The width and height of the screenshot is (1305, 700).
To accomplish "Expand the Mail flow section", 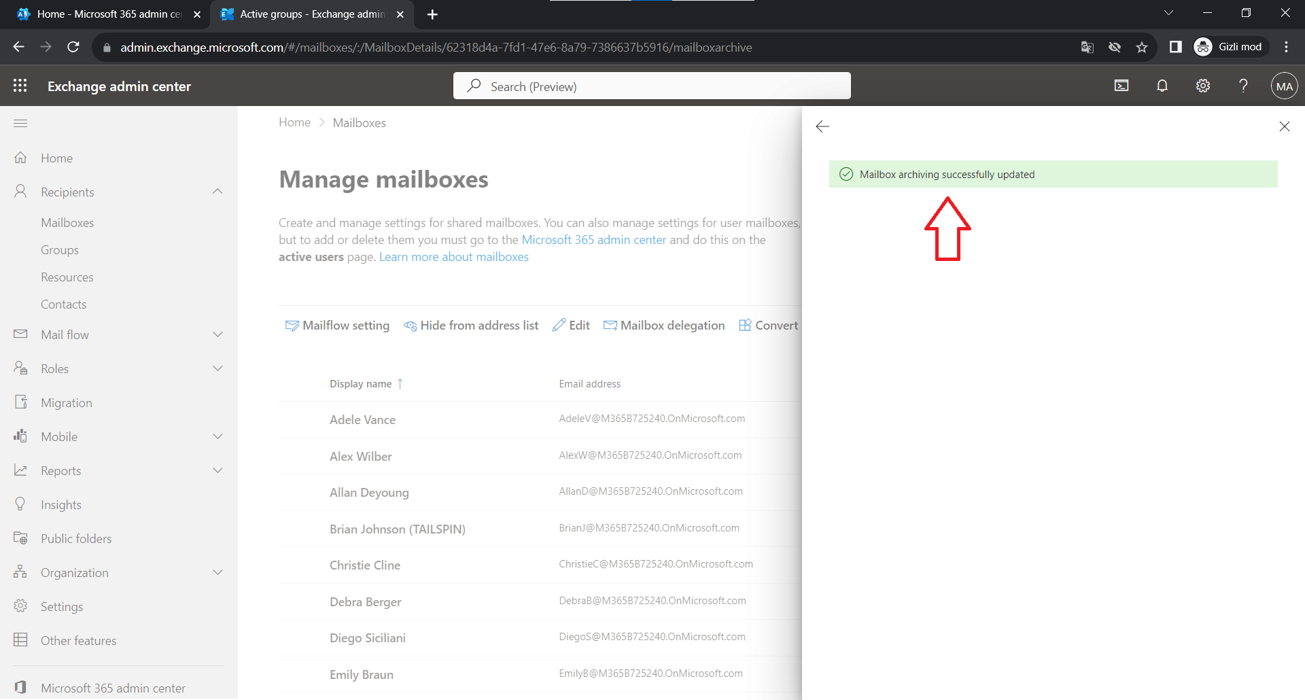I will pyautogui.click(x=217, y=334).
